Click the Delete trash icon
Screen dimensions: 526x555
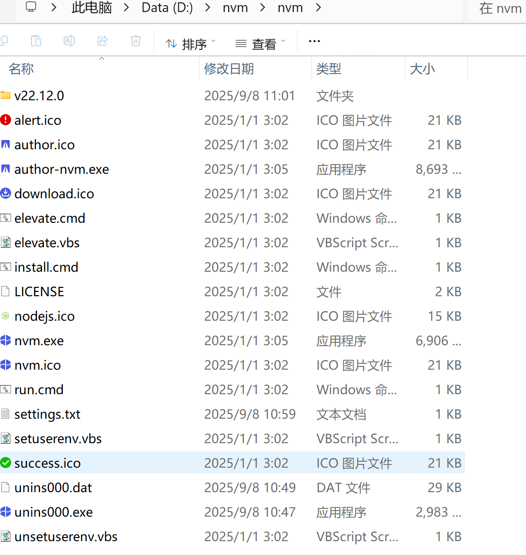coord(136,41)
